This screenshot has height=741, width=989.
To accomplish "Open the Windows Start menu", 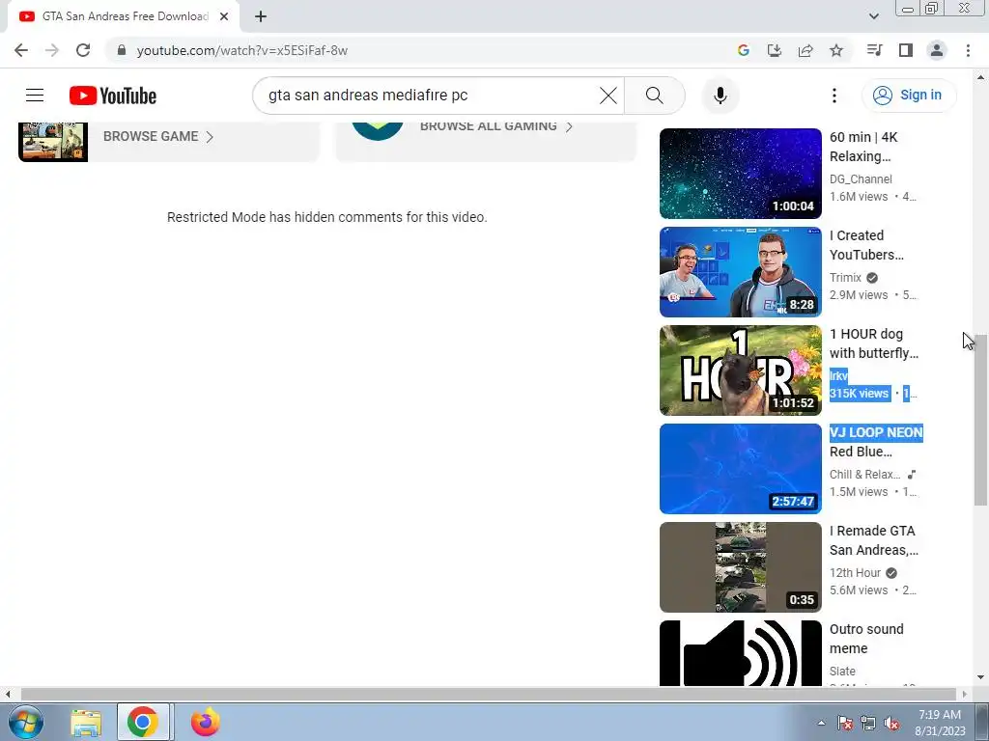I will pyautogui.click(x=25, y=722).
